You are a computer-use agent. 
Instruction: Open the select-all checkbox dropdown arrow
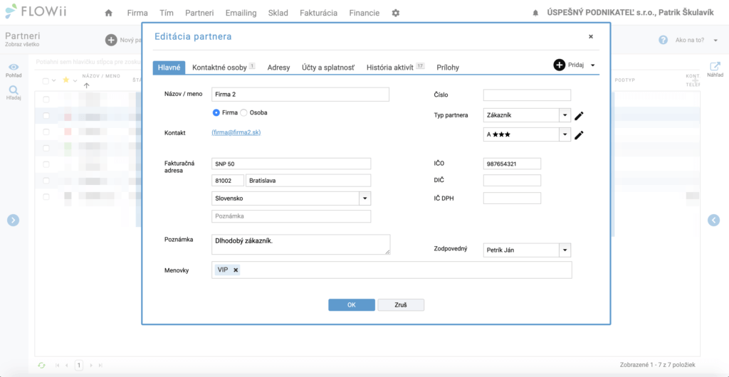[54, 81]
